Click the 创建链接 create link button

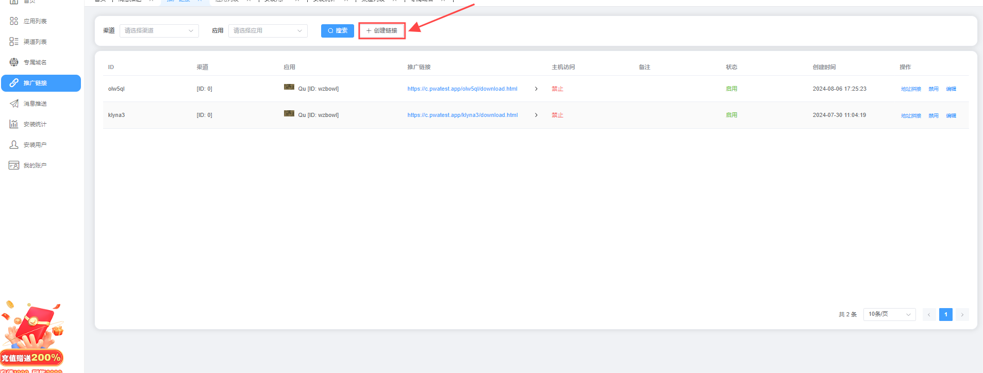(x=382, y=31)
